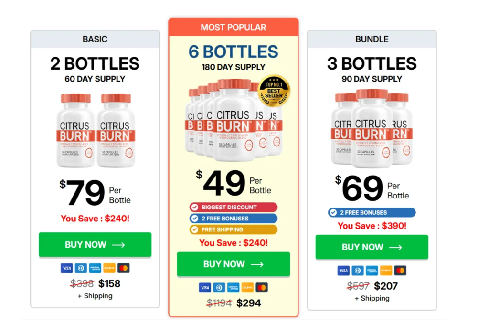Select the Mastercard icon under the Basic plan
Image resolution: width=489 pixels, height=333 pixels.
[123, 268]
